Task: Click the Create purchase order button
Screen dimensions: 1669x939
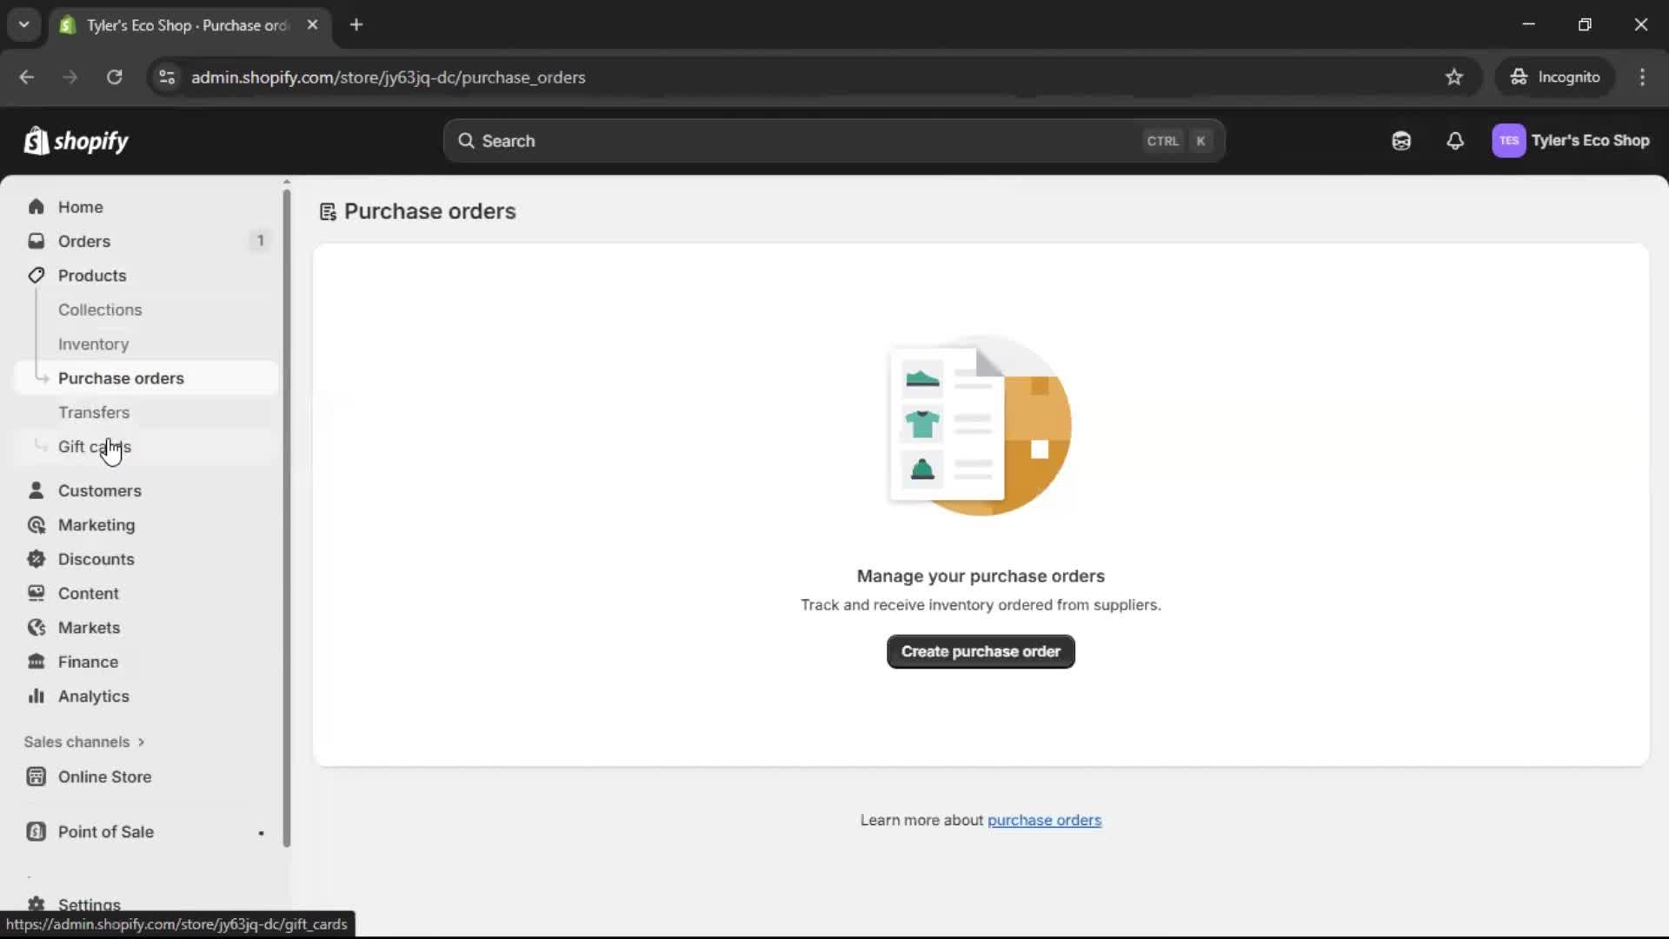Action: (981, 652)
